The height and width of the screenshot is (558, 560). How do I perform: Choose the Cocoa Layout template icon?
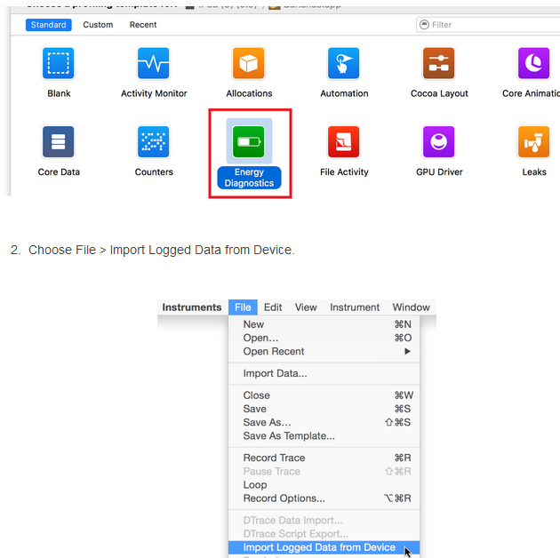(439, 63)
